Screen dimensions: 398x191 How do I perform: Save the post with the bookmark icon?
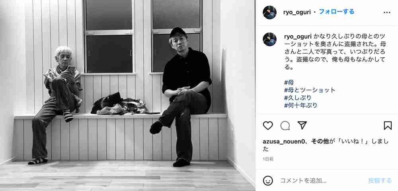click(388, 125)
